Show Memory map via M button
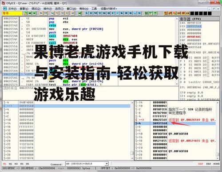The width and height of the screenshot is (222, 172). (95, 13)
